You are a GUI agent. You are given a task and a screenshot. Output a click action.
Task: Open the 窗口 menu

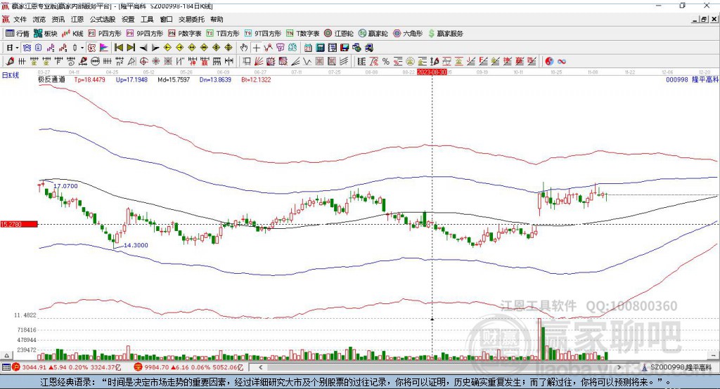(166, 19)
